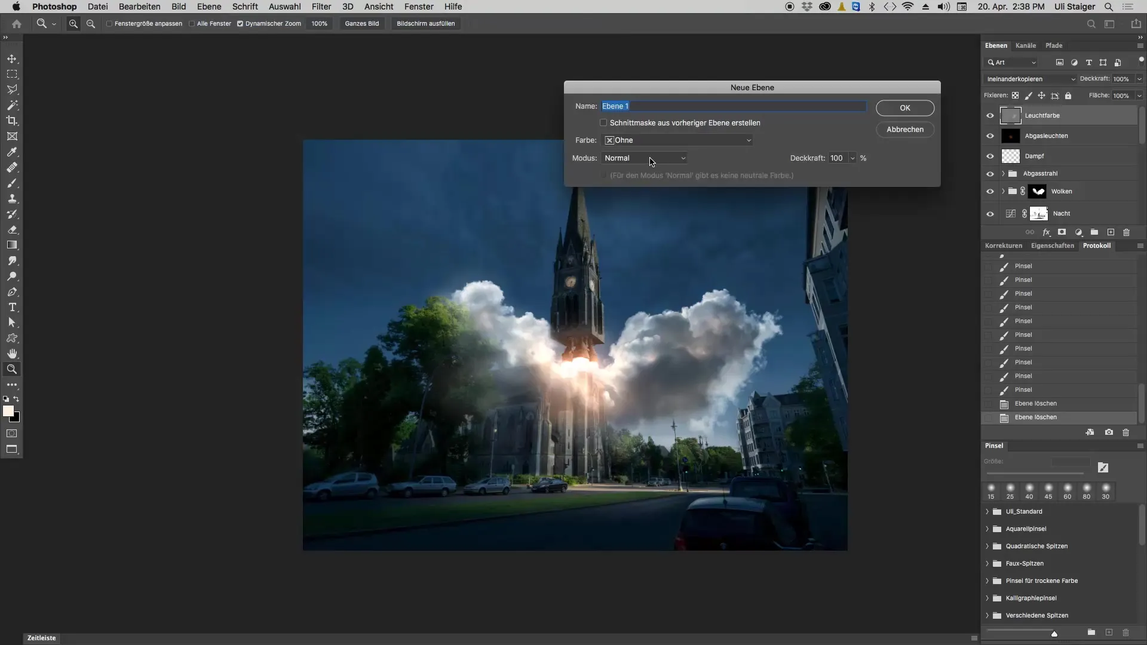Click the Ganzes Bild button

pos(362,24)
